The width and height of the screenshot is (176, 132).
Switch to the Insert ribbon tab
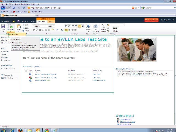51,22
